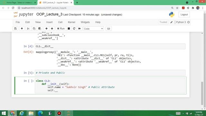The image size is (206, 116).
Task: Click the pencil edit mode icon
Action: (x=172, y=22)
